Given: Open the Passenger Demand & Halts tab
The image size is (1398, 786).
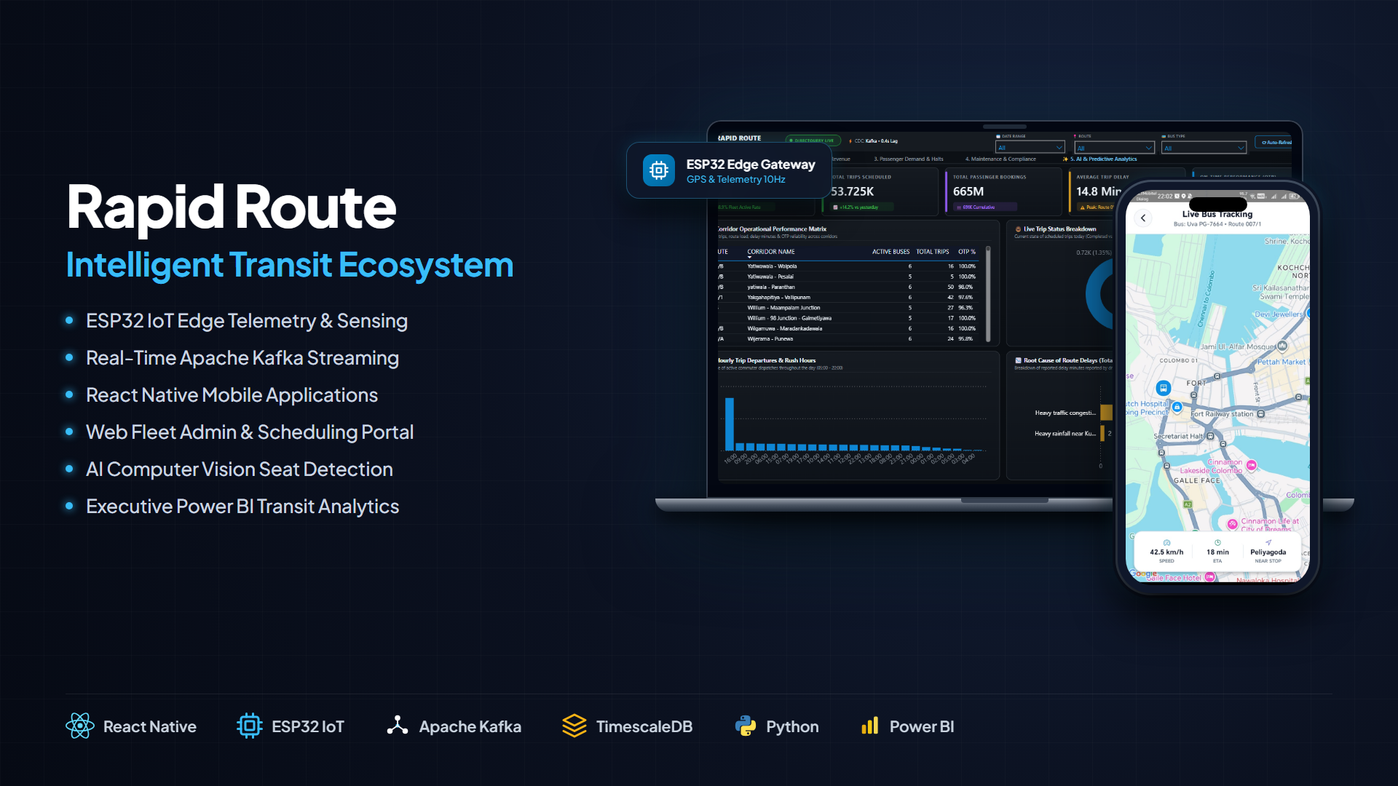Looking at the screenshot, I should click(x=908, y=159).
